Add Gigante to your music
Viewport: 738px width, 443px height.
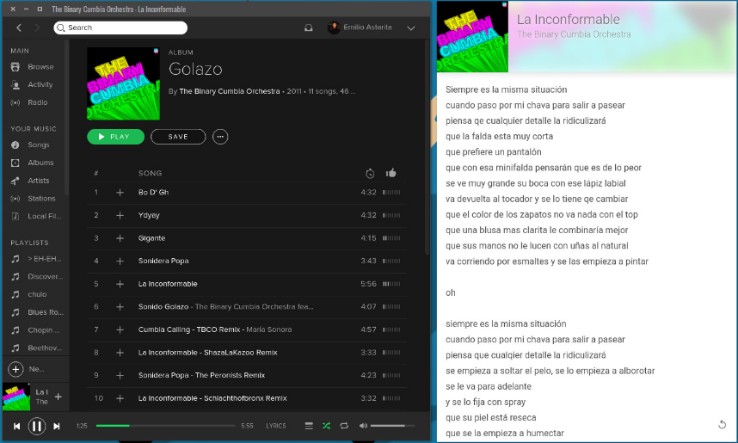(120, 238)
